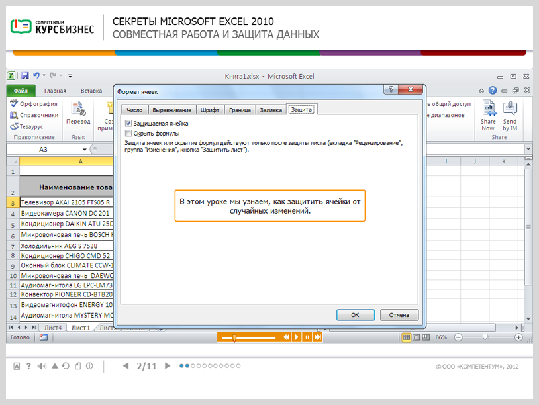Click the Redo arrow in quick access toolbar
This screenshot has width=539, height=405.
click(x=52, y=75)
